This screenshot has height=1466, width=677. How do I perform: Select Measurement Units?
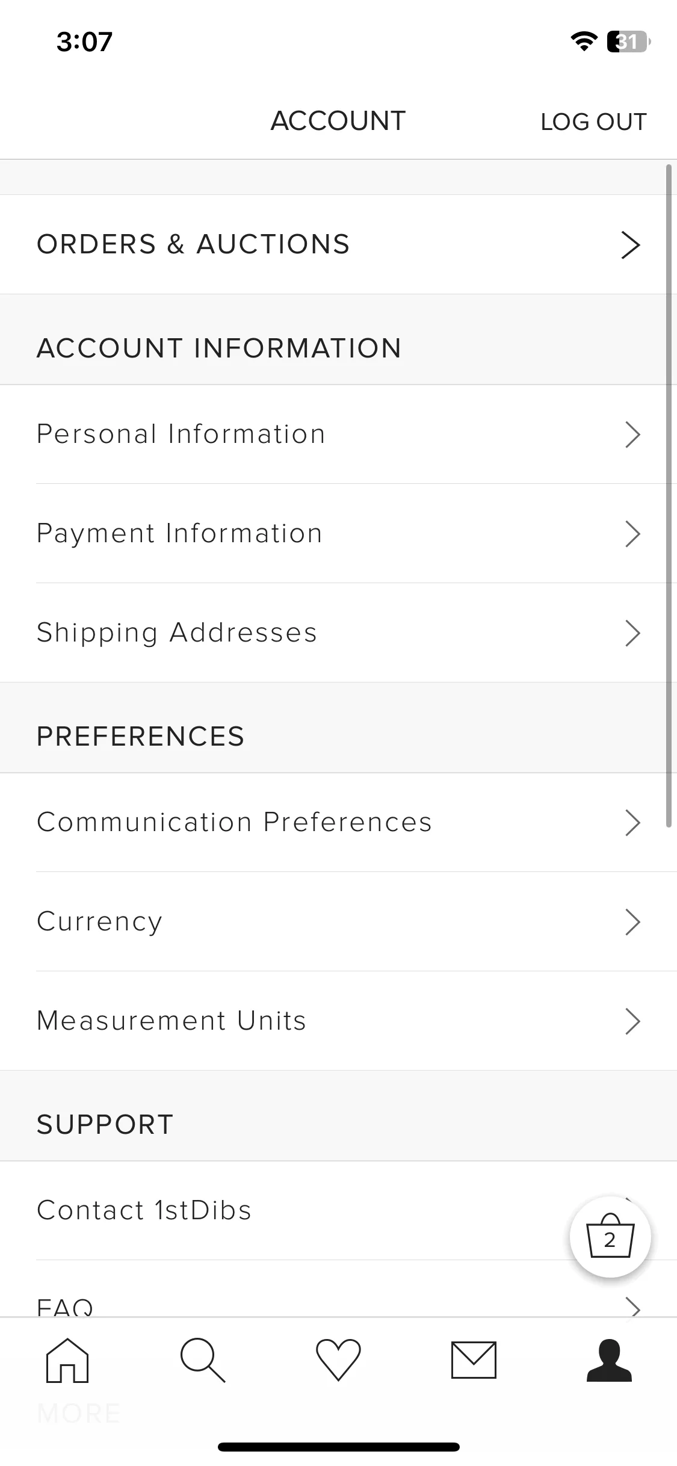click(338, 1021)
